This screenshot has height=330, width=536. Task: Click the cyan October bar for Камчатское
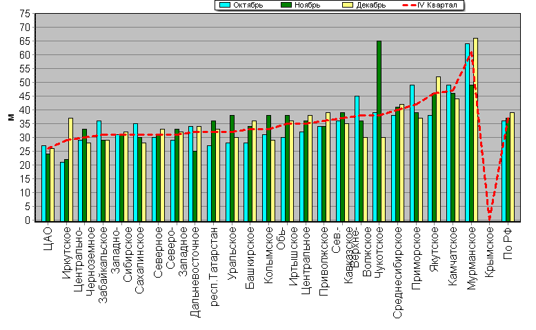tap(449, 153)
